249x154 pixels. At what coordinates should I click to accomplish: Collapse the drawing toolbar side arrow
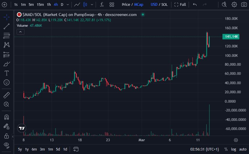click(x=13, y=137)
